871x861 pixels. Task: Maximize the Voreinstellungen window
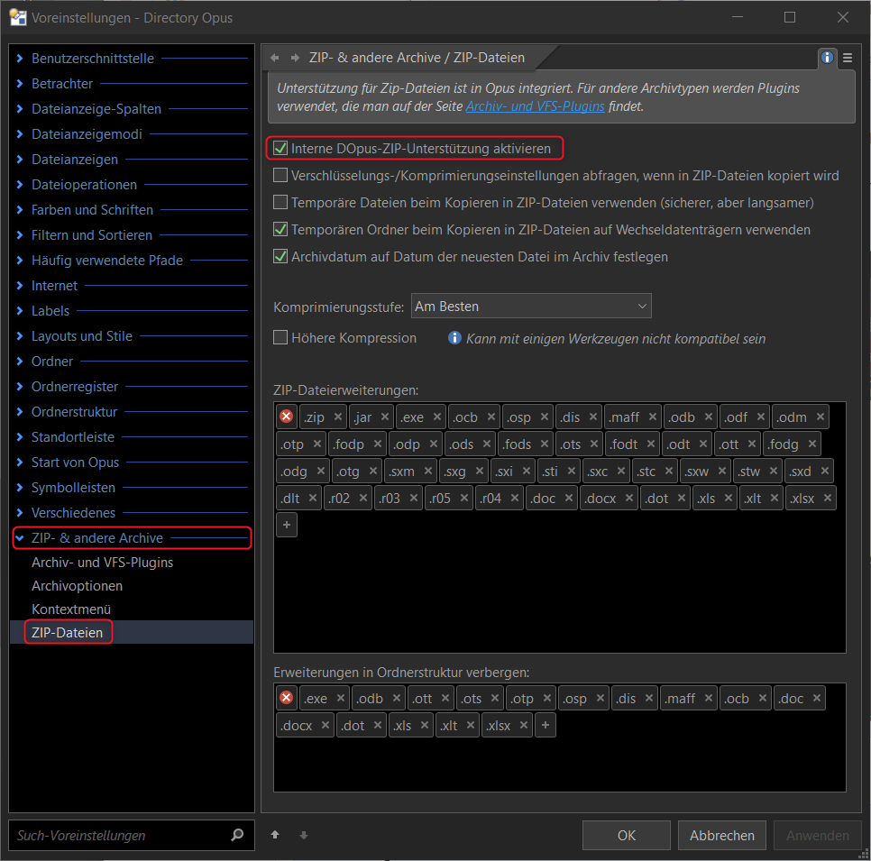tap(789, 17)
